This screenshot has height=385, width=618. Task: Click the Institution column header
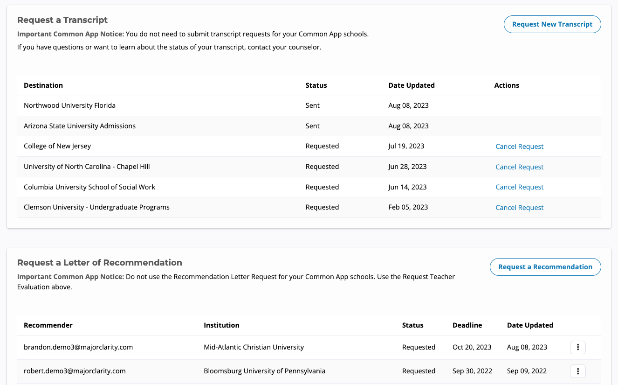221,325
